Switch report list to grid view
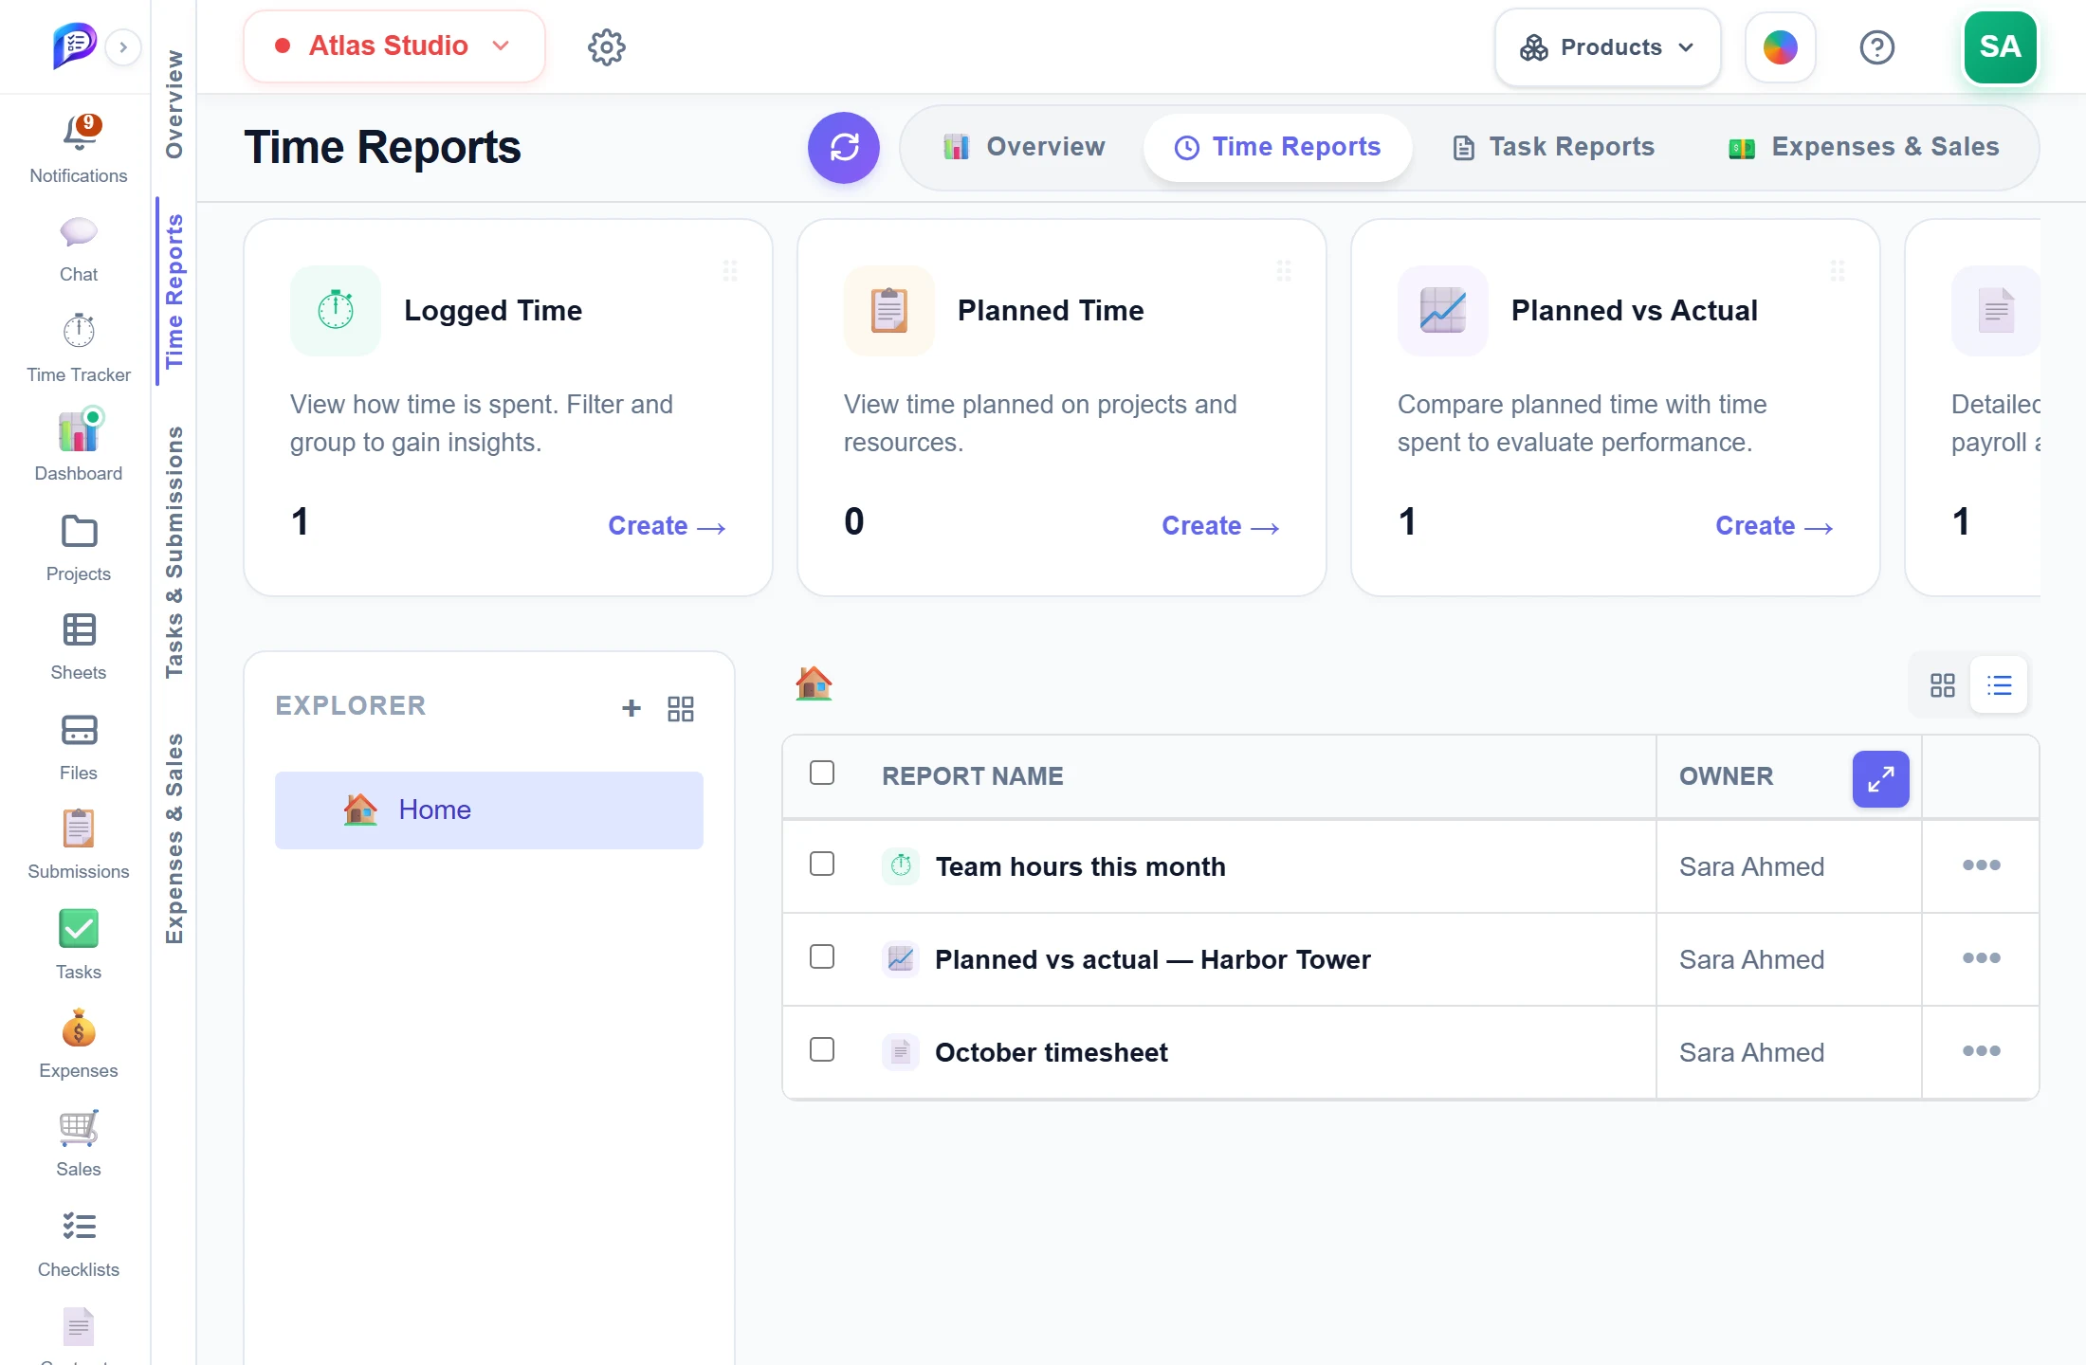 tap(1943, 684)
